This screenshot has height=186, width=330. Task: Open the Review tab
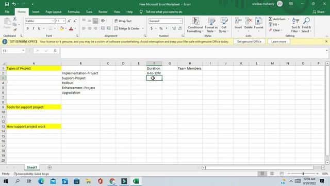(103, 12)
